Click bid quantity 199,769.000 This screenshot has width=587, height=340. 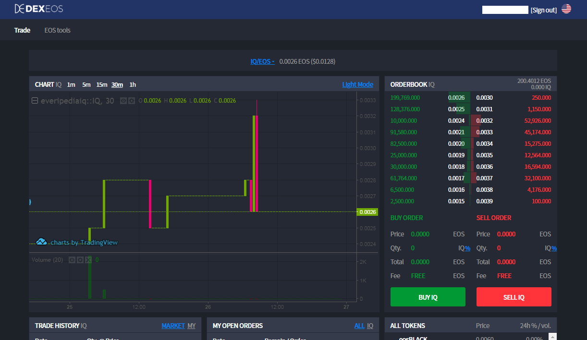coord(405,98)
